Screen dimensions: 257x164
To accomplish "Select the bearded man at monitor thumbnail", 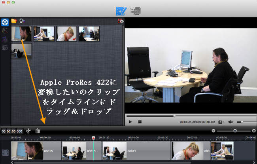I will pos(21,34).
